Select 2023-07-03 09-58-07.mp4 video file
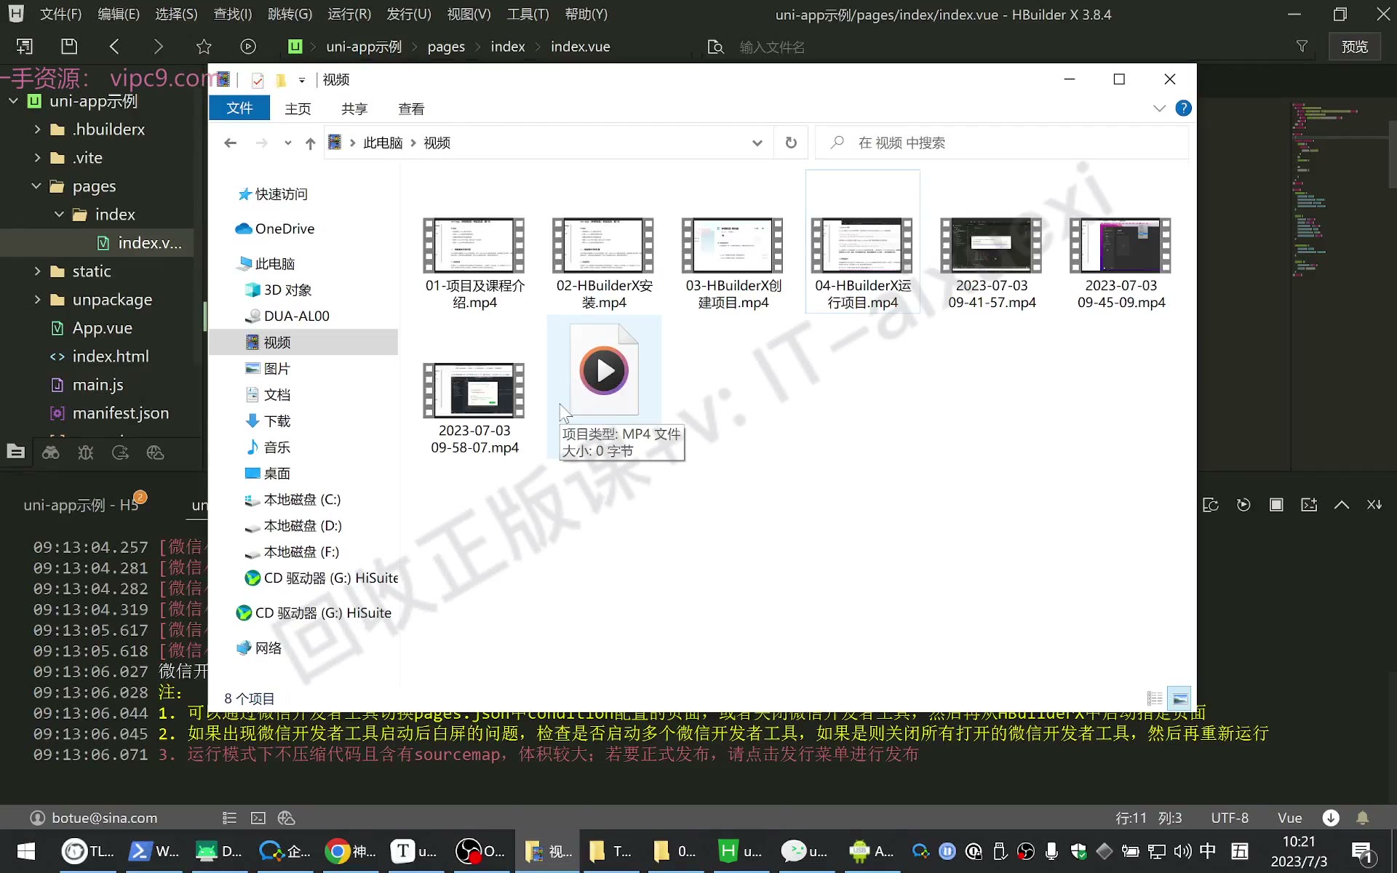The image size is (1397, 873). coord(474,408)
